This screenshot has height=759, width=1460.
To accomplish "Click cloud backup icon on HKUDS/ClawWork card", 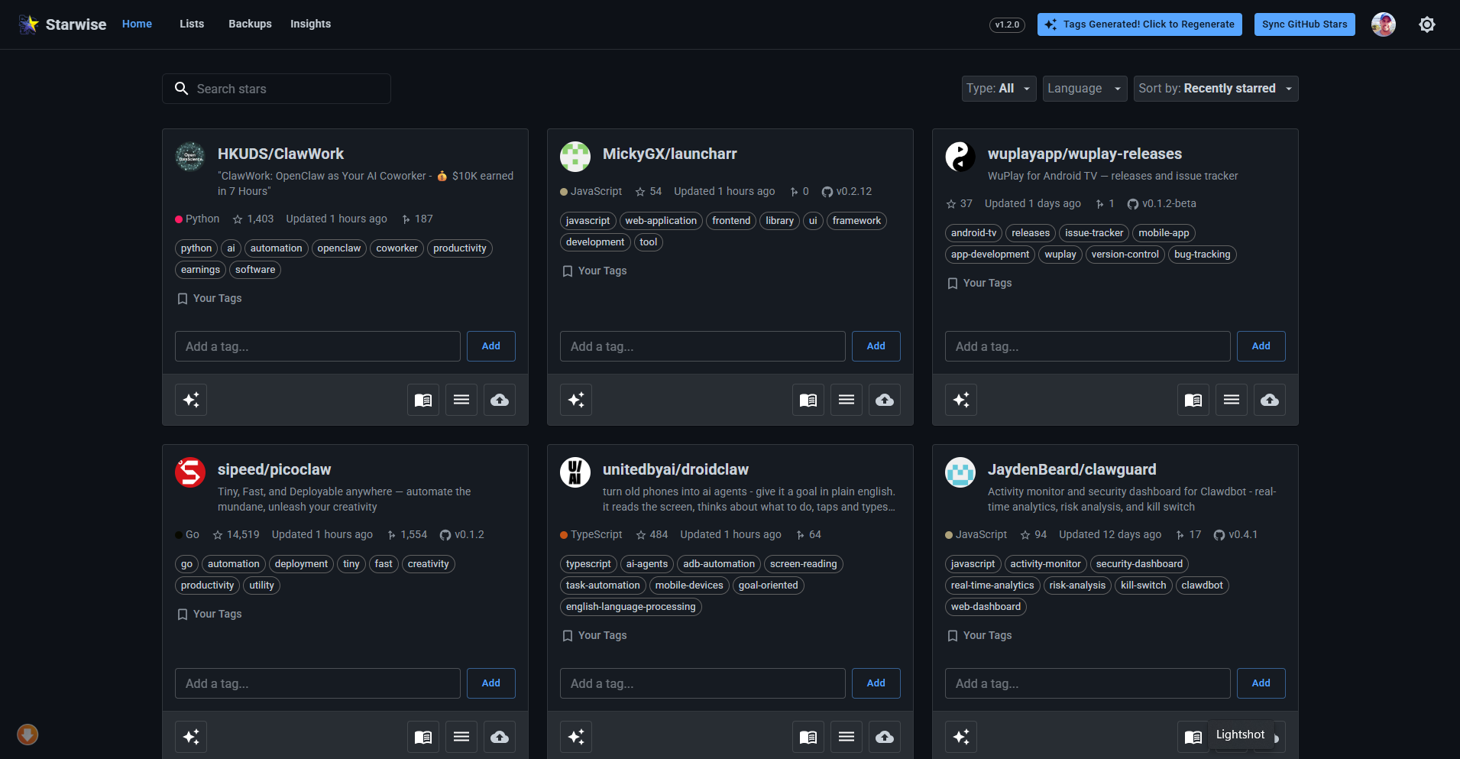I will [x=500, y=400].
